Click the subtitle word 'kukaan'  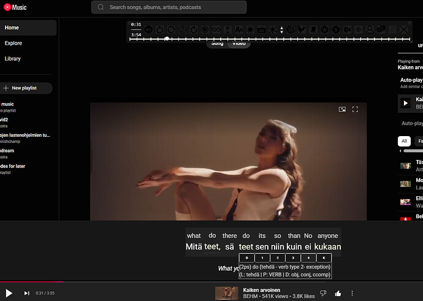[327, 246]
